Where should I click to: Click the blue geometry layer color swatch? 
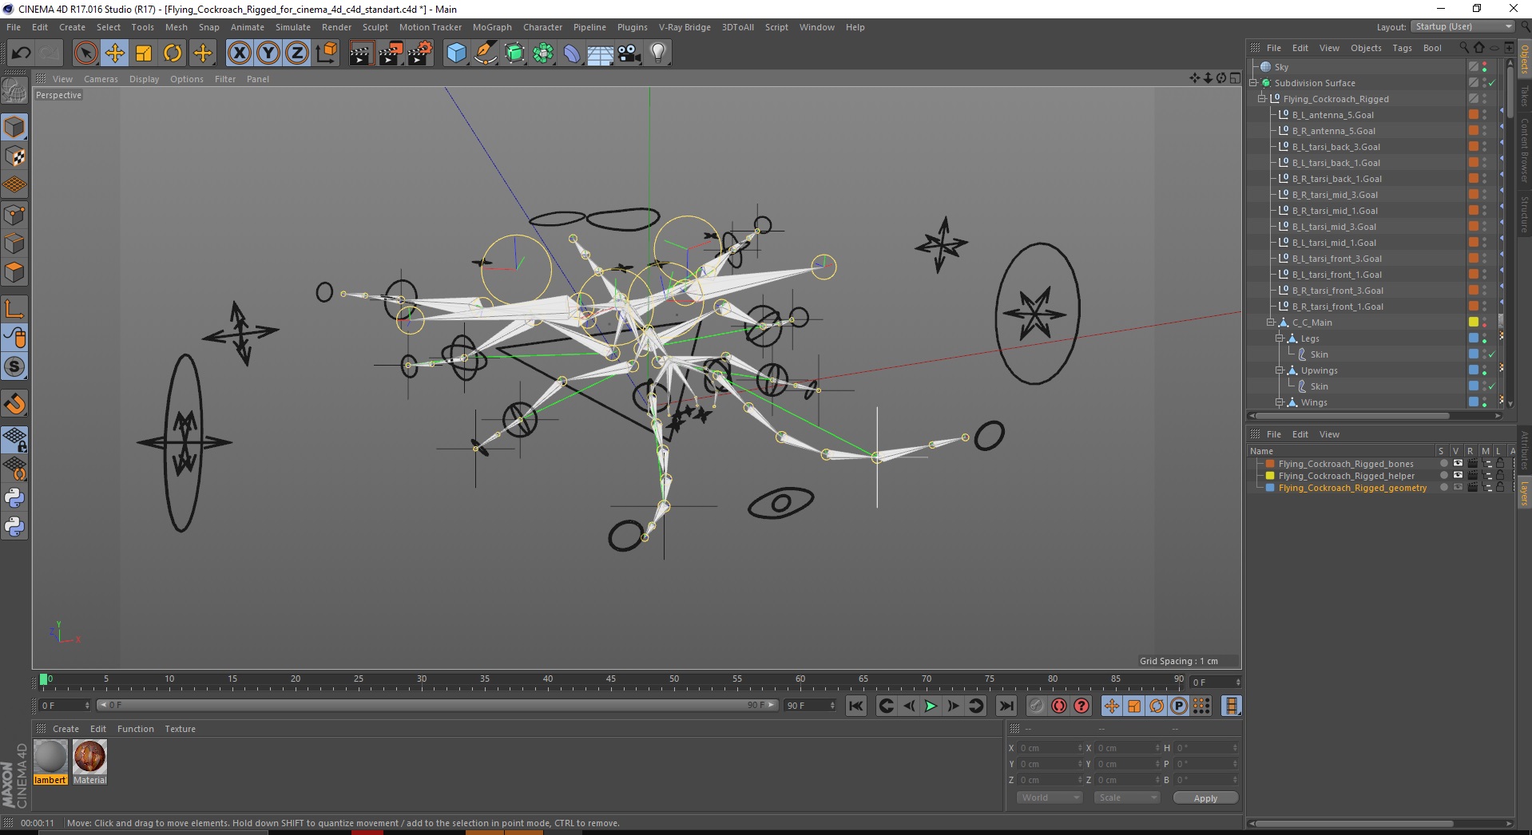click(1270, 488)
